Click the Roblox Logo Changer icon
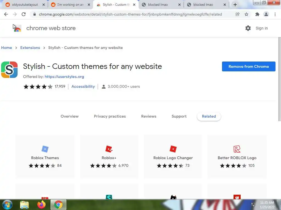 tap(173, 149)
